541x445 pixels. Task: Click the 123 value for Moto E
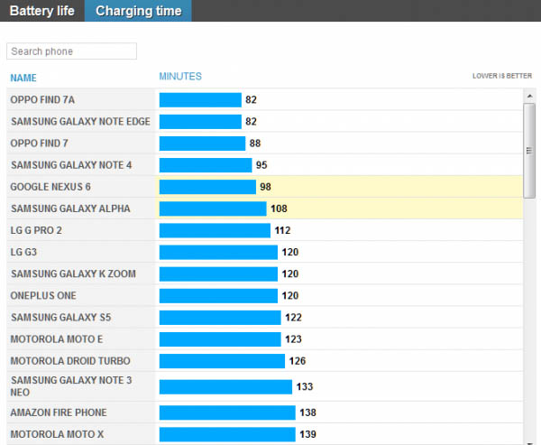[x=293, y=339]
